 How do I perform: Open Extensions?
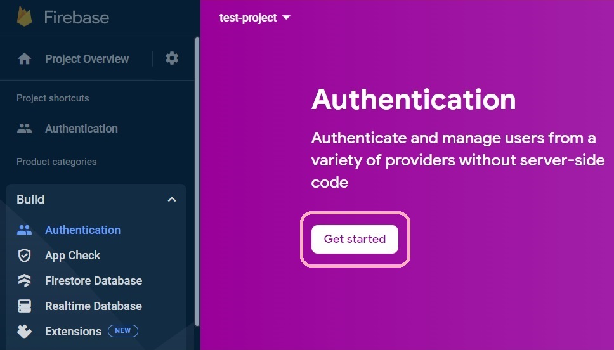pos(73,331)
